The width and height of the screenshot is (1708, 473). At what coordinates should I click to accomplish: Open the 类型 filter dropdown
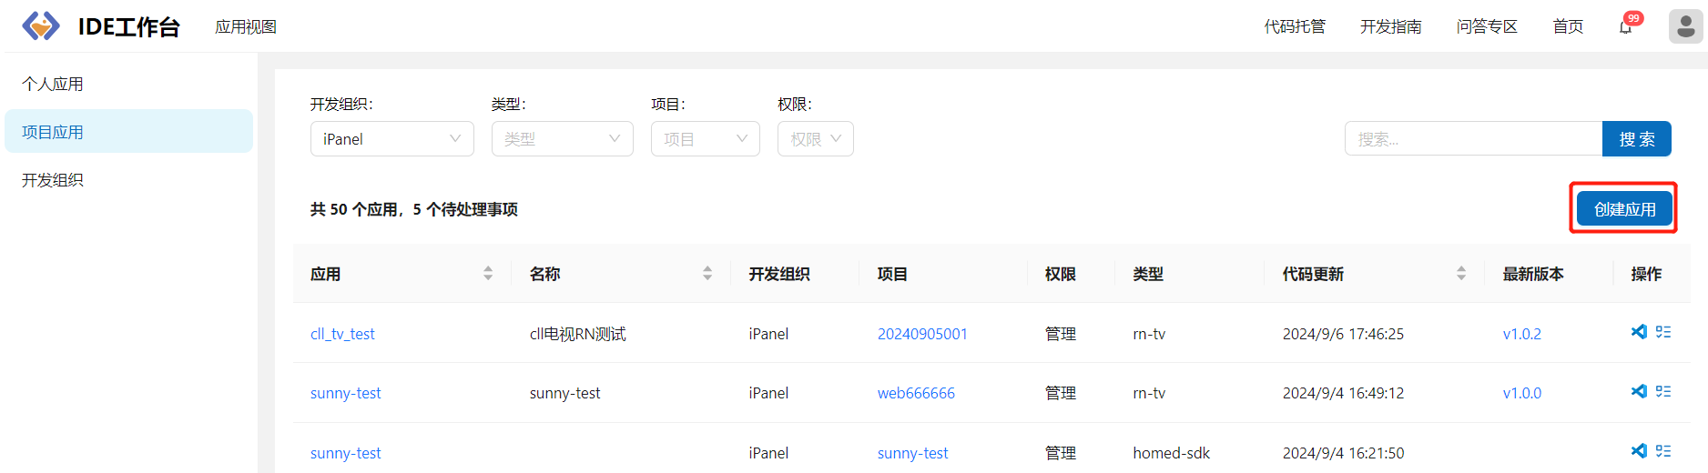(562, 139)
